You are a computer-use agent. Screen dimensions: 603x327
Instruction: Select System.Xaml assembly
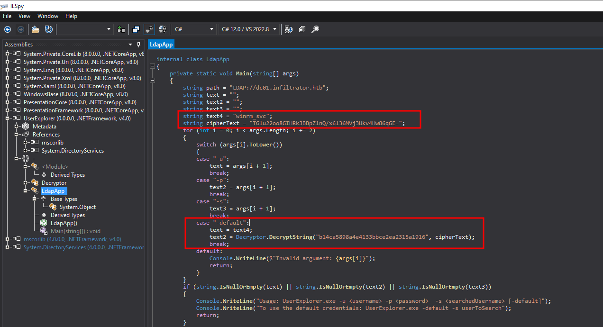pyautogui.click(x=74, y=86)
